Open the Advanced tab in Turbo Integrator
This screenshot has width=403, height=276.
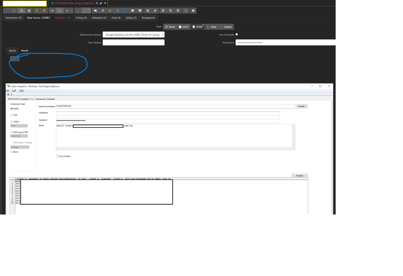point(41,99)
